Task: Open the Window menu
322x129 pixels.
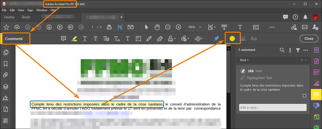Action: (x=42, y=10)
